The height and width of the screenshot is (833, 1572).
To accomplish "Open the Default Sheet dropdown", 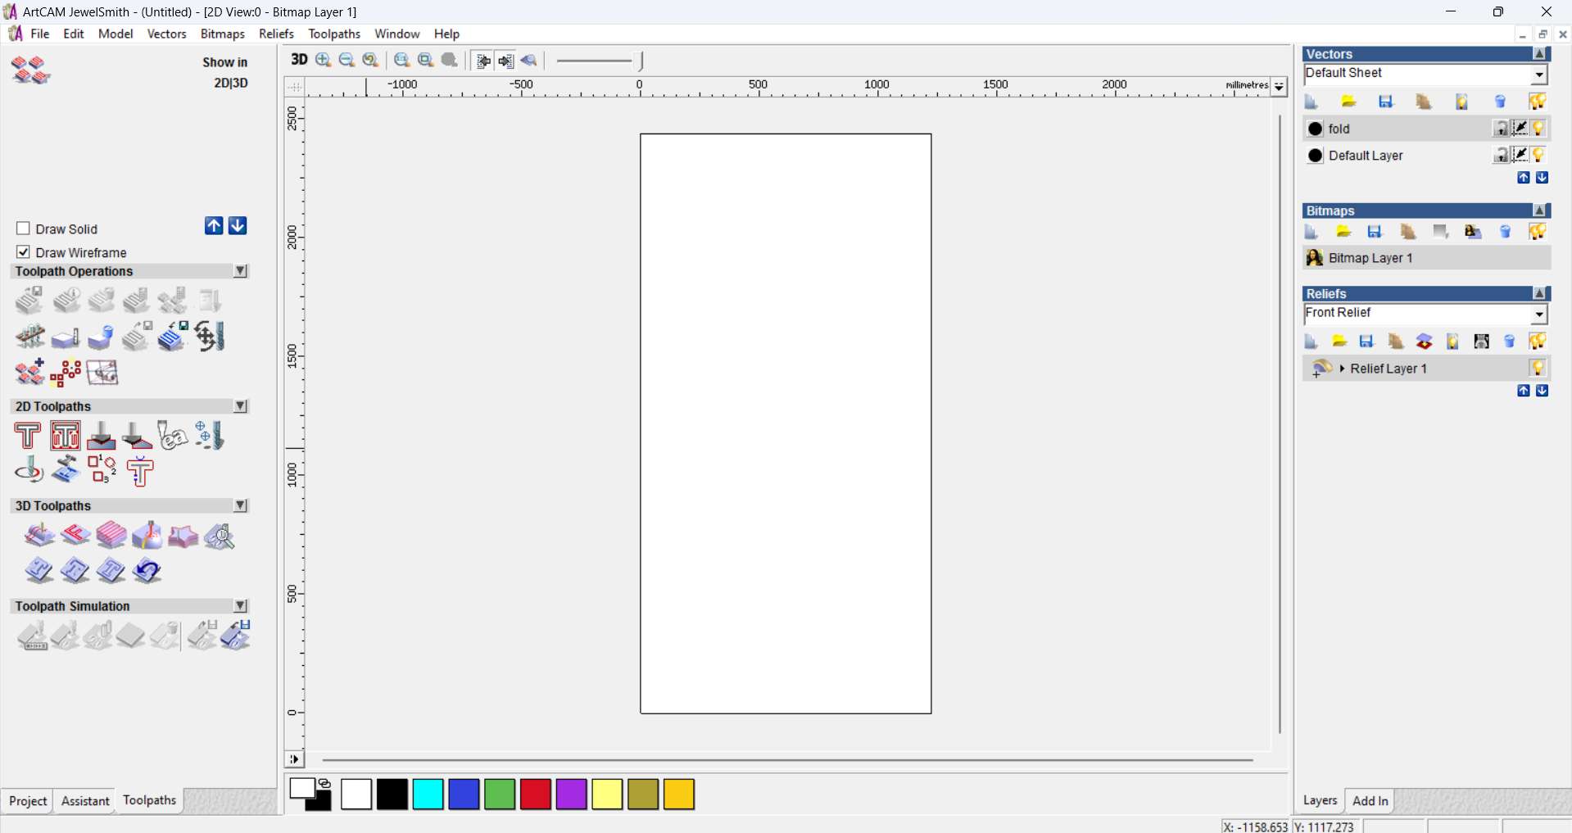I will [x=1540, y=75].
